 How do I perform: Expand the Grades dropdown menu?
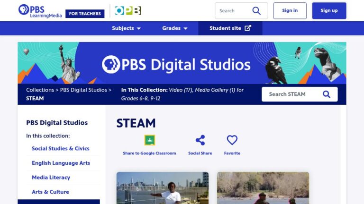pos(175,28)
